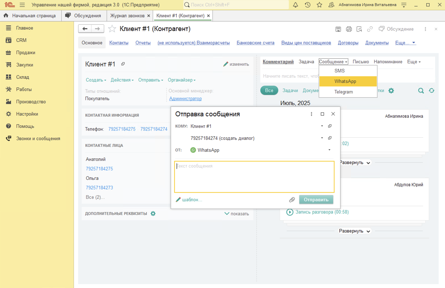Switch to the "Журнал звонков" tab
Image resolution: width=445 pixels, height=288 pixels.
click(x=127, y=16)
